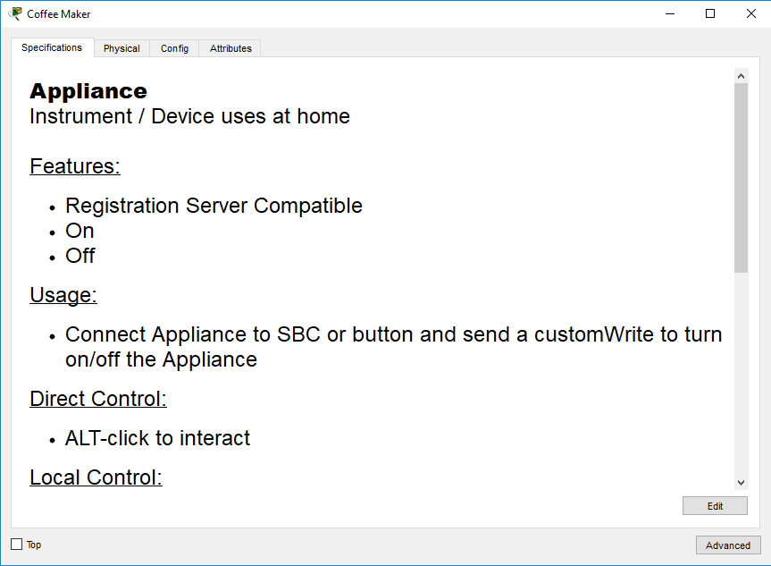Click the 'Registration Server Compatible' bullet
Screen dimensions: 771x566
[x=214, y=206]
